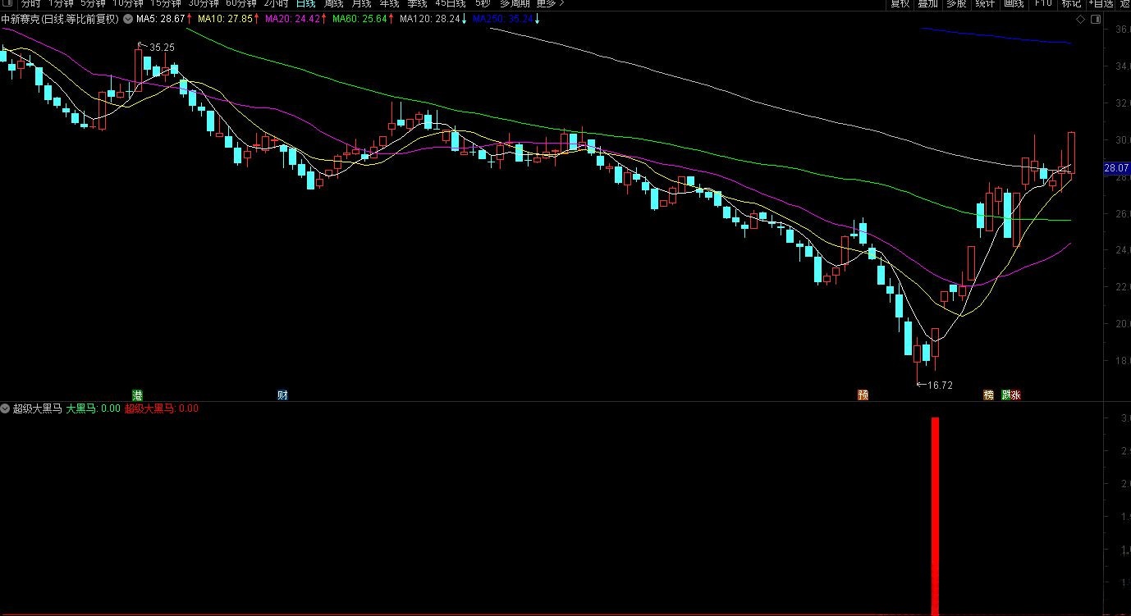Expand the MA indicator settings chevron
Image resolution: width=1131 pixels, height=616 pixels.
click(127, 19)
